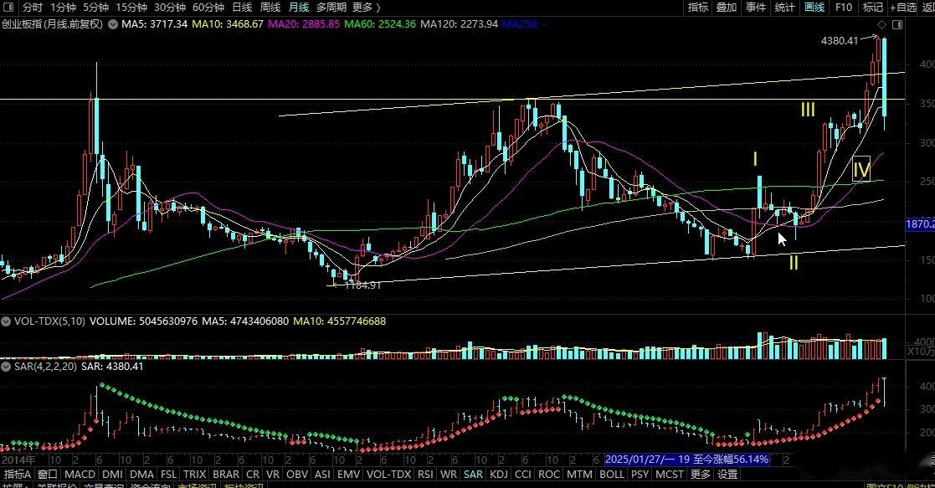Viewport: 935px width, 488px height.
Task: Select the DMA indicator
Action: pyautogui.click(x=141, y=475)
